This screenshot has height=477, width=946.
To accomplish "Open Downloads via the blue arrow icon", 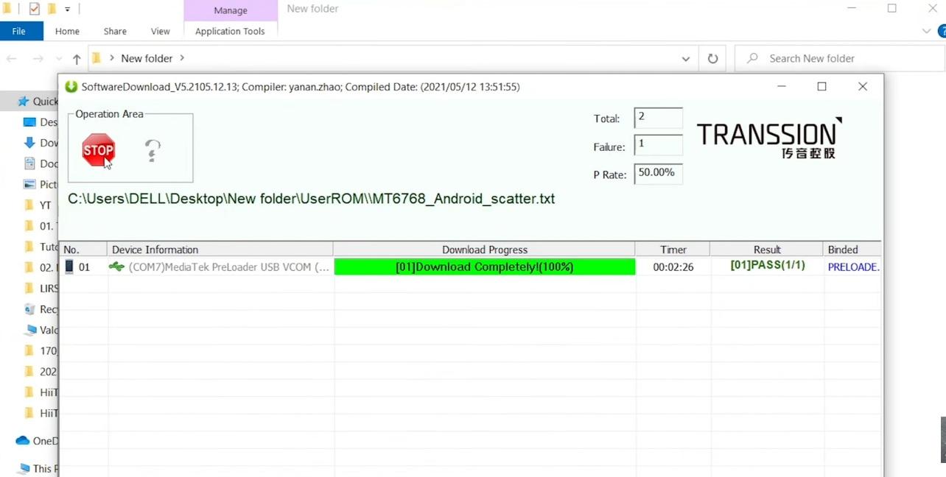I will [29, 143].
